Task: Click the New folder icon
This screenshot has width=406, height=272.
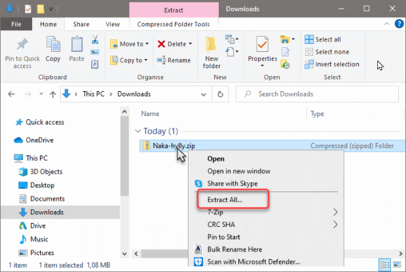Action: [211, 45]
